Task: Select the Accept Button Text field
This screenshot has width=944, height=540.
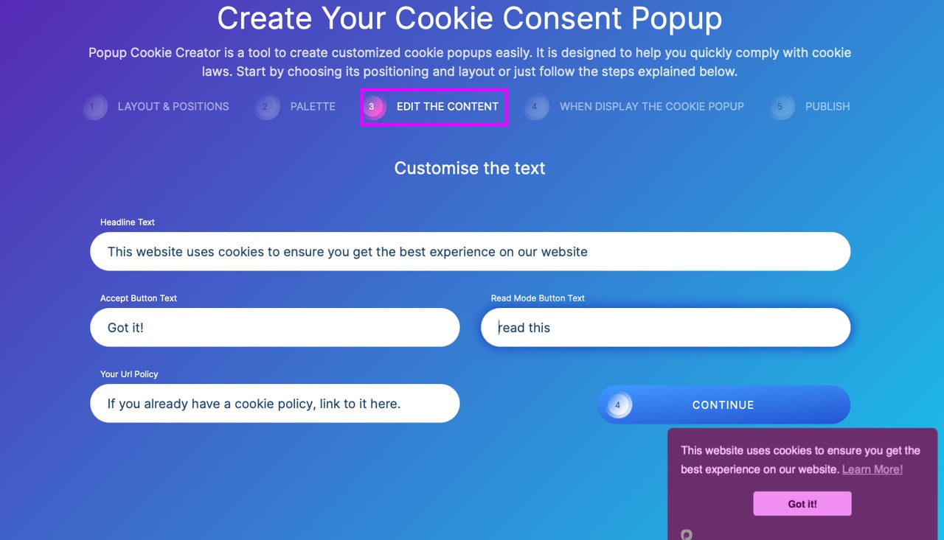Action: click(274, 327)
